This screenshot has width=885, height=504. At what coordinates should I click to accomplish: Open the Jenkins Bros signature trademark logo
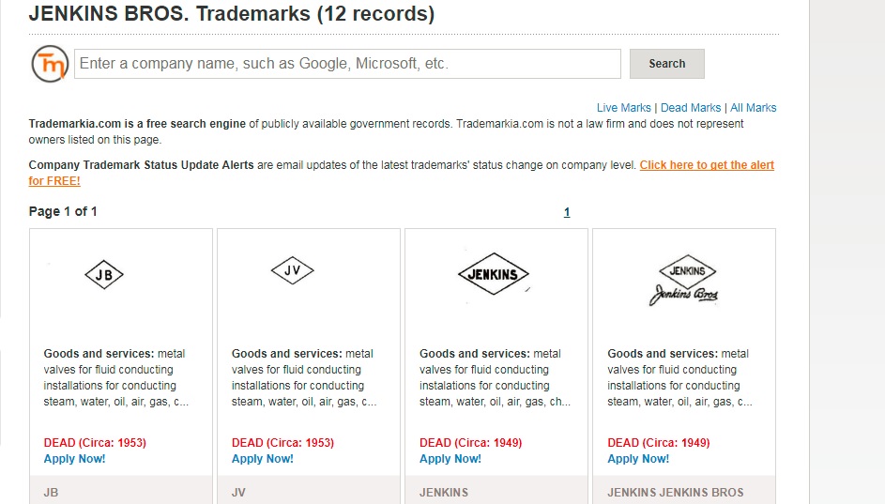click(x=685, y=280)
